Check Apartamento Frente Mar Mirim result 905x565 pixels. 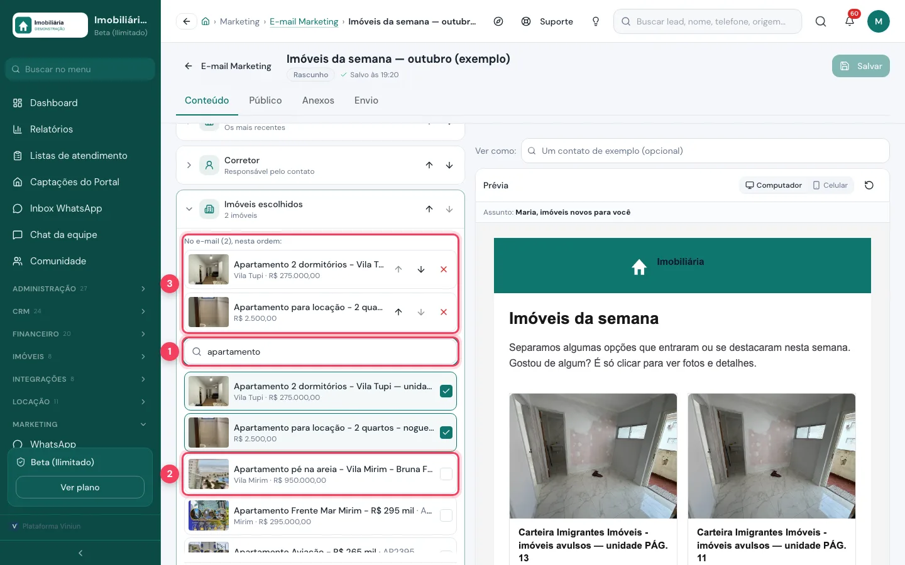(x=446, y=515)
